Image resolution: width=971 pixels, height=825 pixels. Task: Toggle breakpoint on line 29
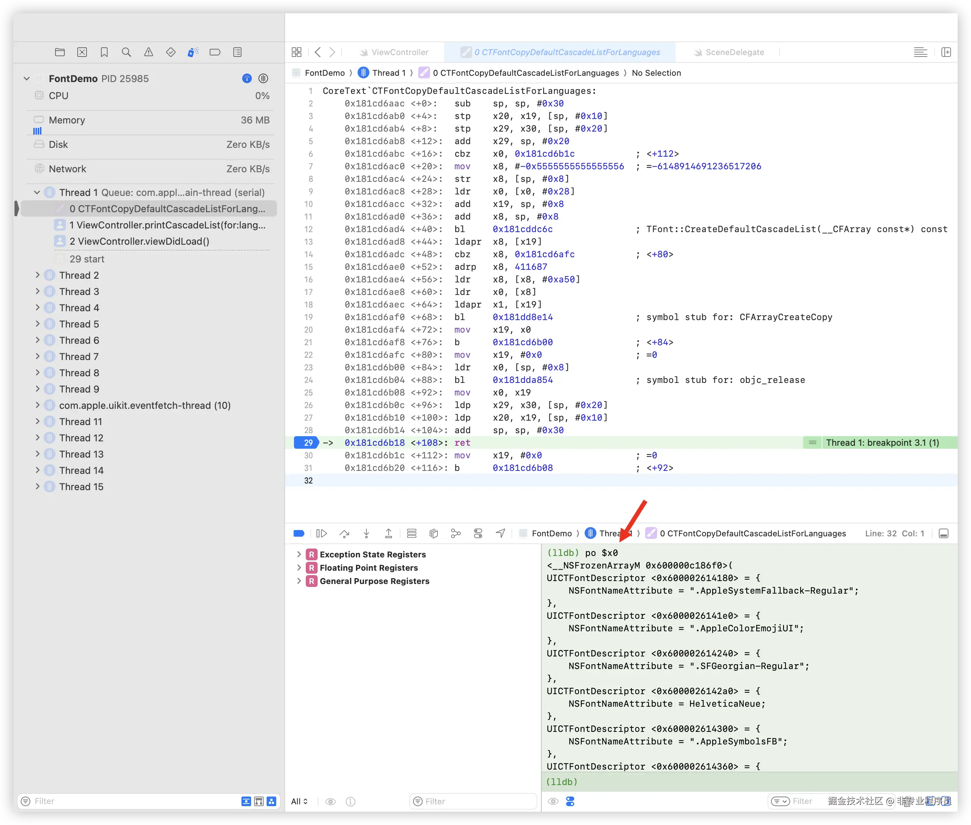point(307,442)
